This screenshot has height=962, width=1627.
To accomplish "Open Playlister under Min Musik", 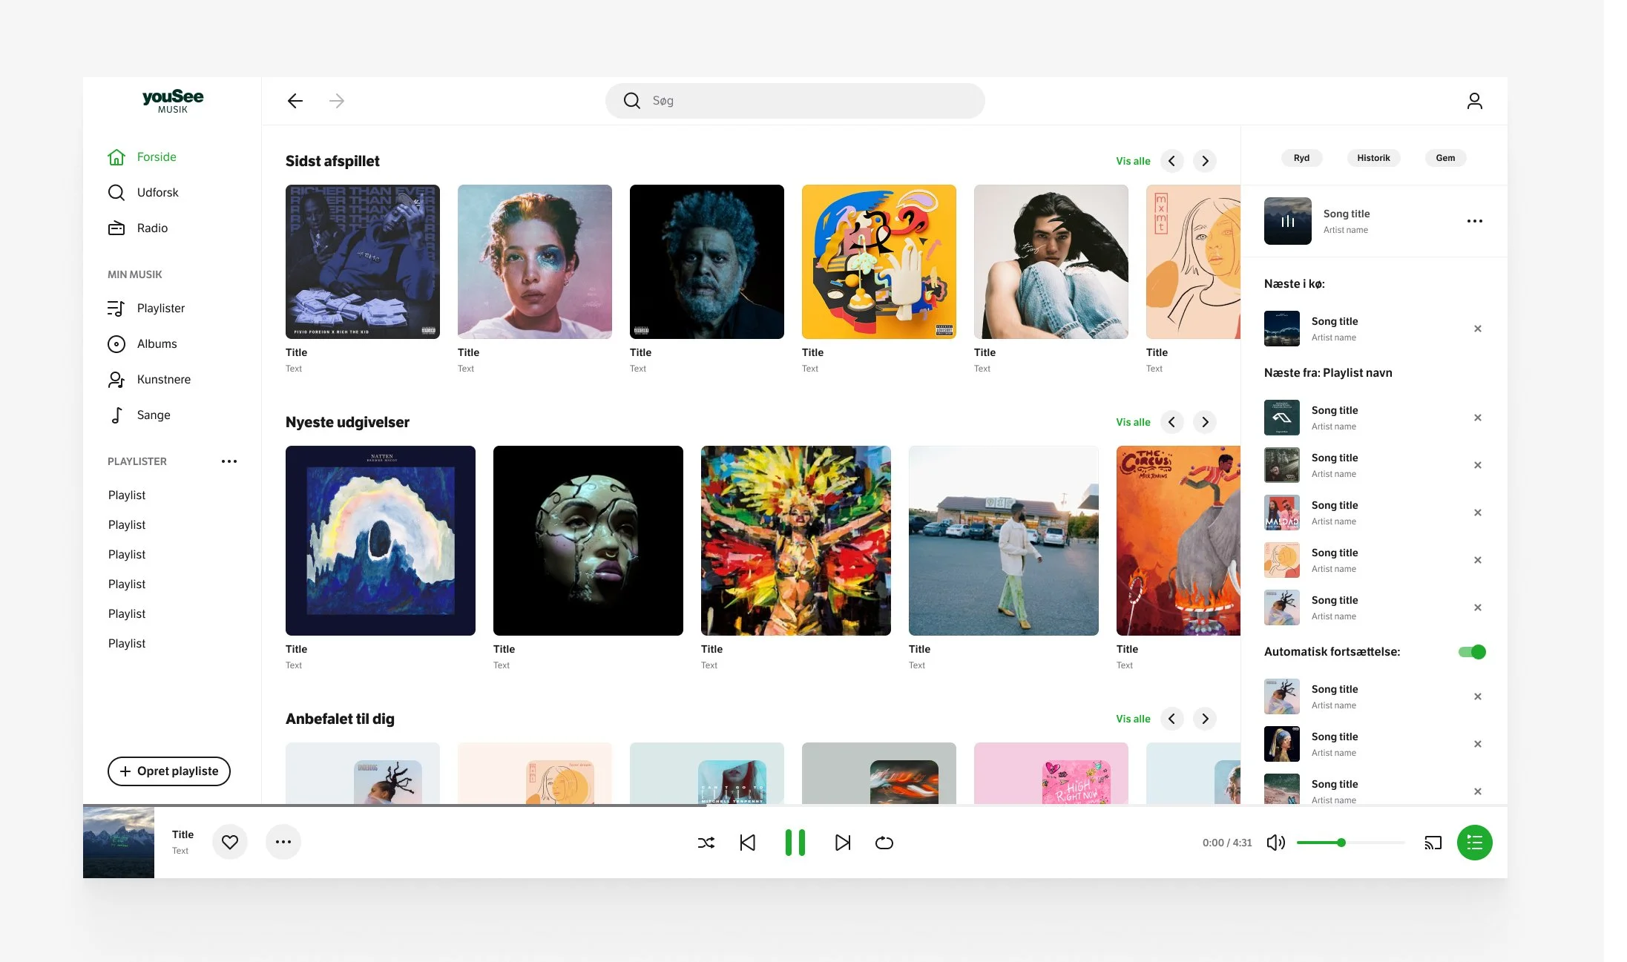I will (146, 309).
